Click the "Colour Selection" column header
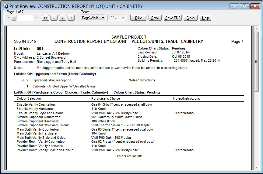263x174 pixels. click(29, 99)
